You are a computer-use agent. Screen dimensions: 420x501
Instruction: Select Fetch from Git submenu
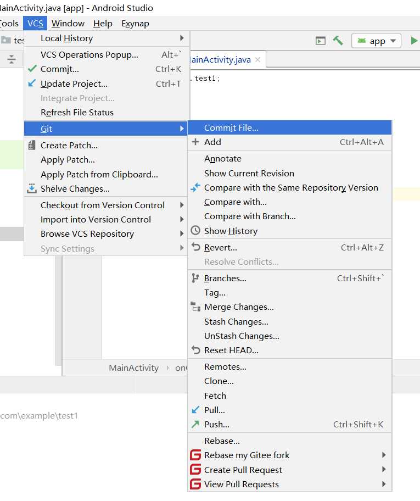click(x=289, y=396)
